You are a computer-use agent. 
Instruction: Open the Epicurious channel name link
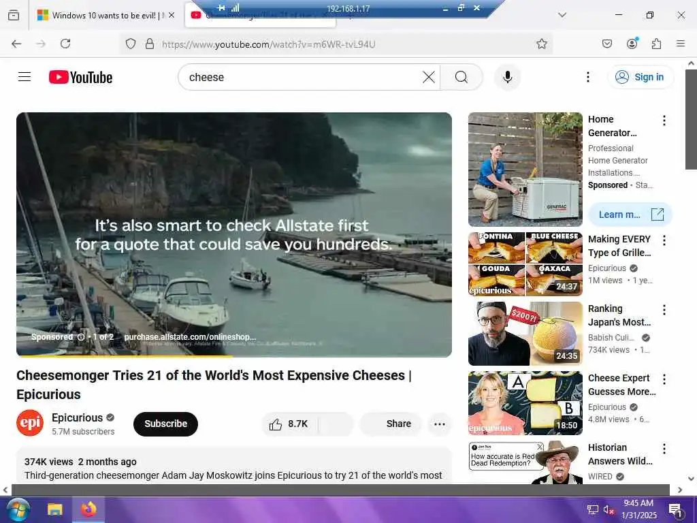pos(78,417)
